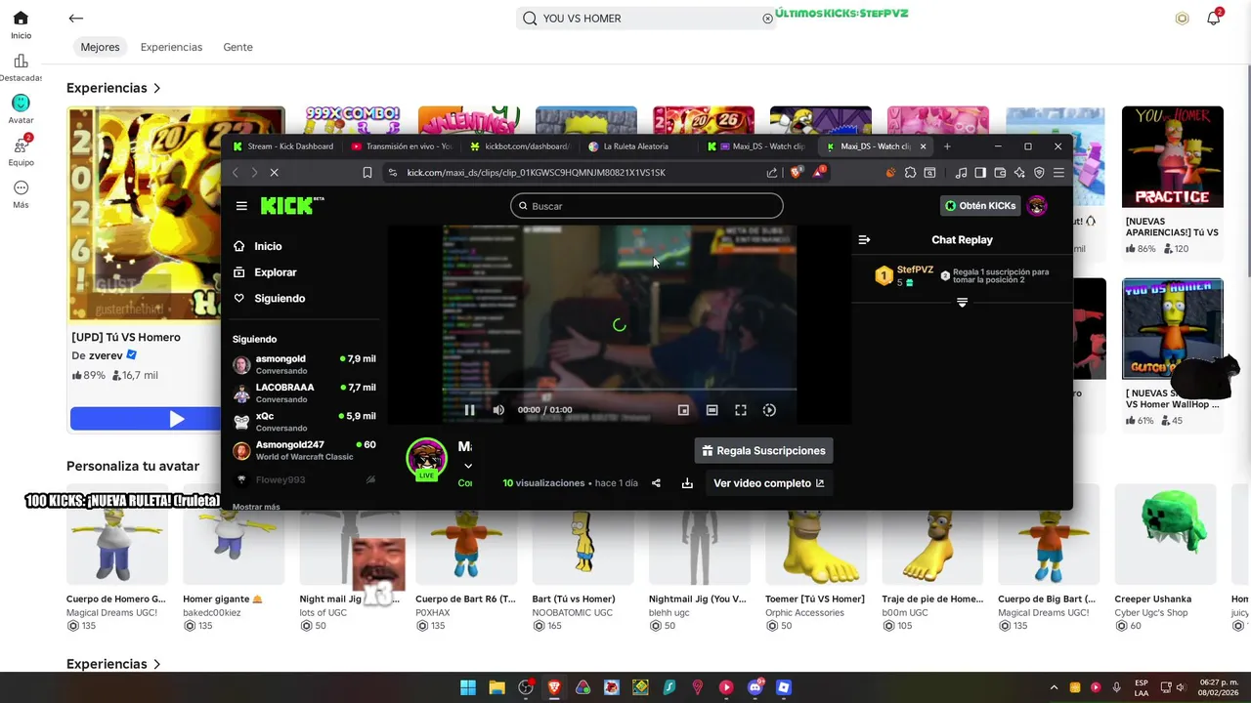
Task: Open clip playback speed settings
Action: coord(769,410)
